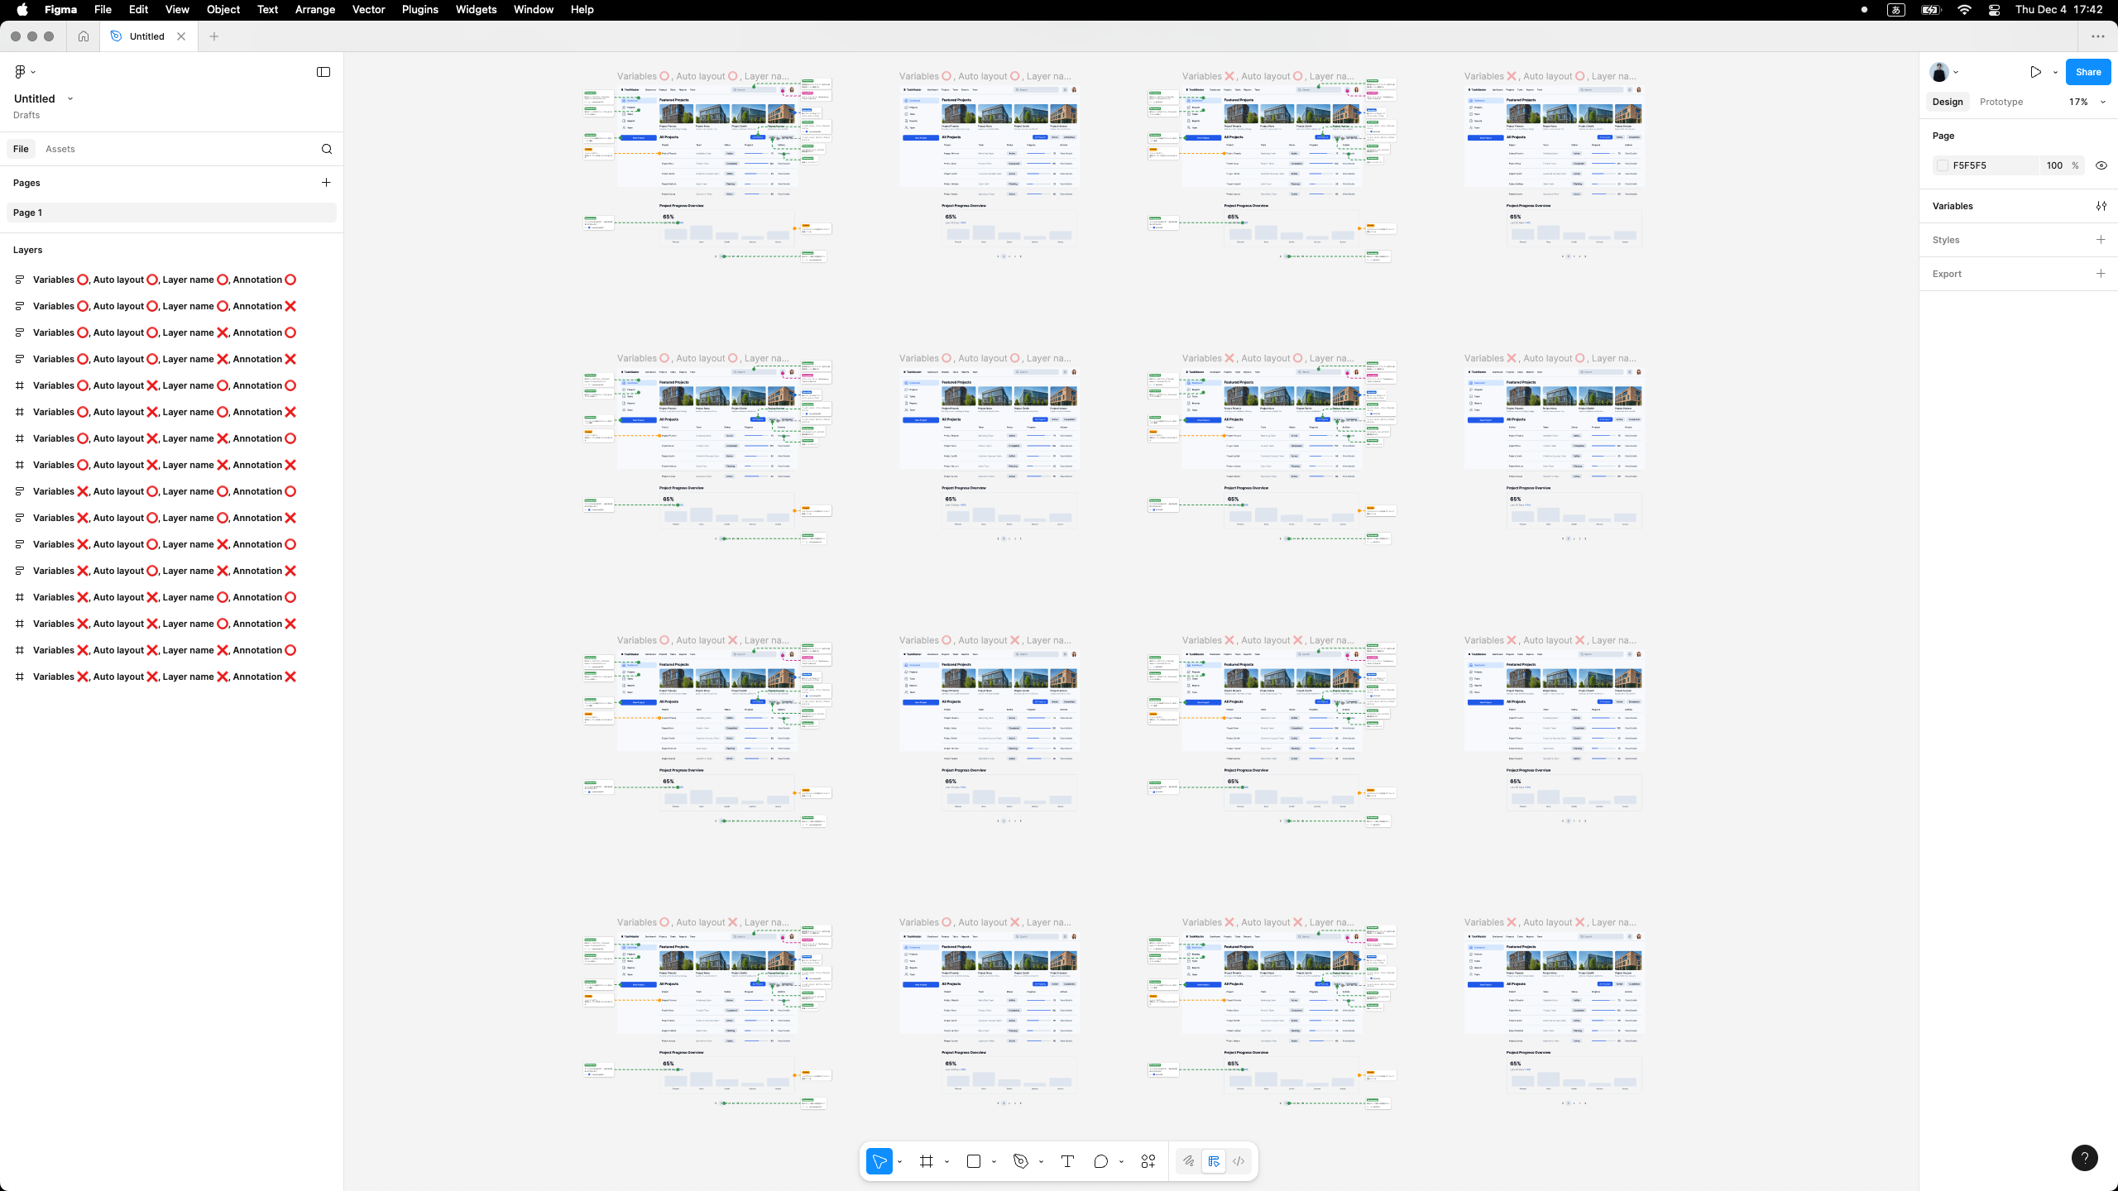2118x1191 pixels.
Task: Select the Frame tool in toolbar
Action: [926, 1161]
